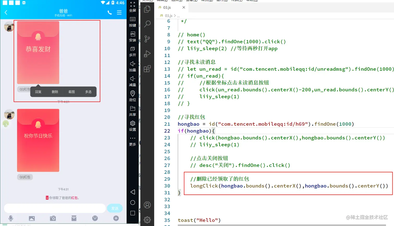This screenshot has height=226, width=394.
Task: Click the comment // desc("关闭").findOne().click()
Action: click(x=240, y=165)
